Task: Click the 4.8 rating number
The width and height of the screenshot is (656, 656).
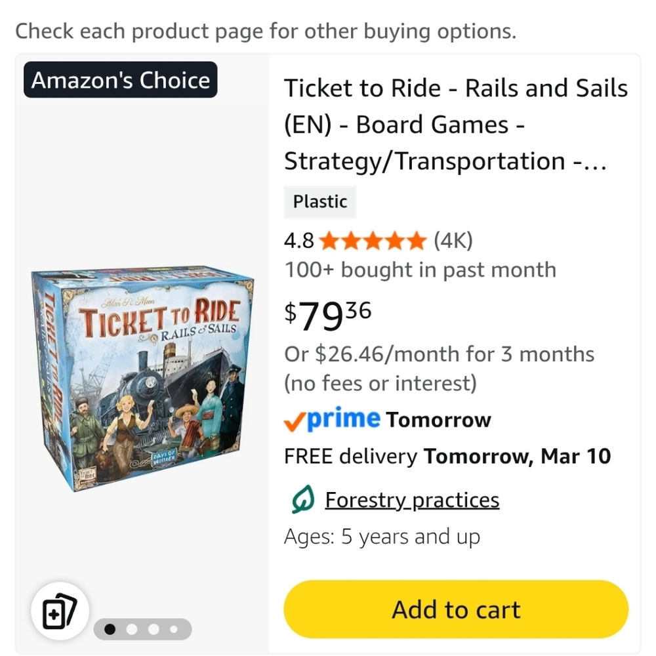Action: pos(298,241)
